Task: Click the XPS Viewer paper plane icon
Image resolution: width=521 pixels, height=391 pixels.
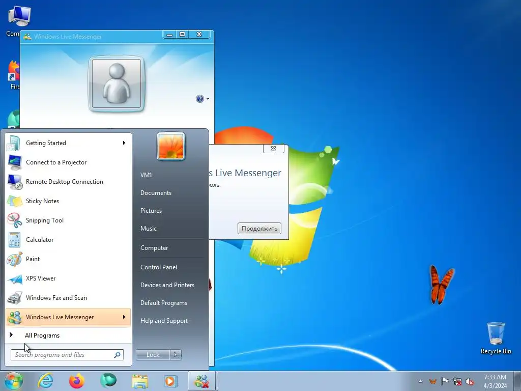Action: tap(14, 279)
